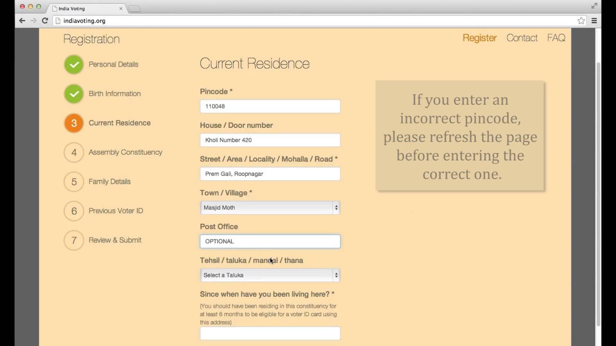Close the India Voting tab
Viewport: 616px width, 346px height.
[x=121, y=9]
